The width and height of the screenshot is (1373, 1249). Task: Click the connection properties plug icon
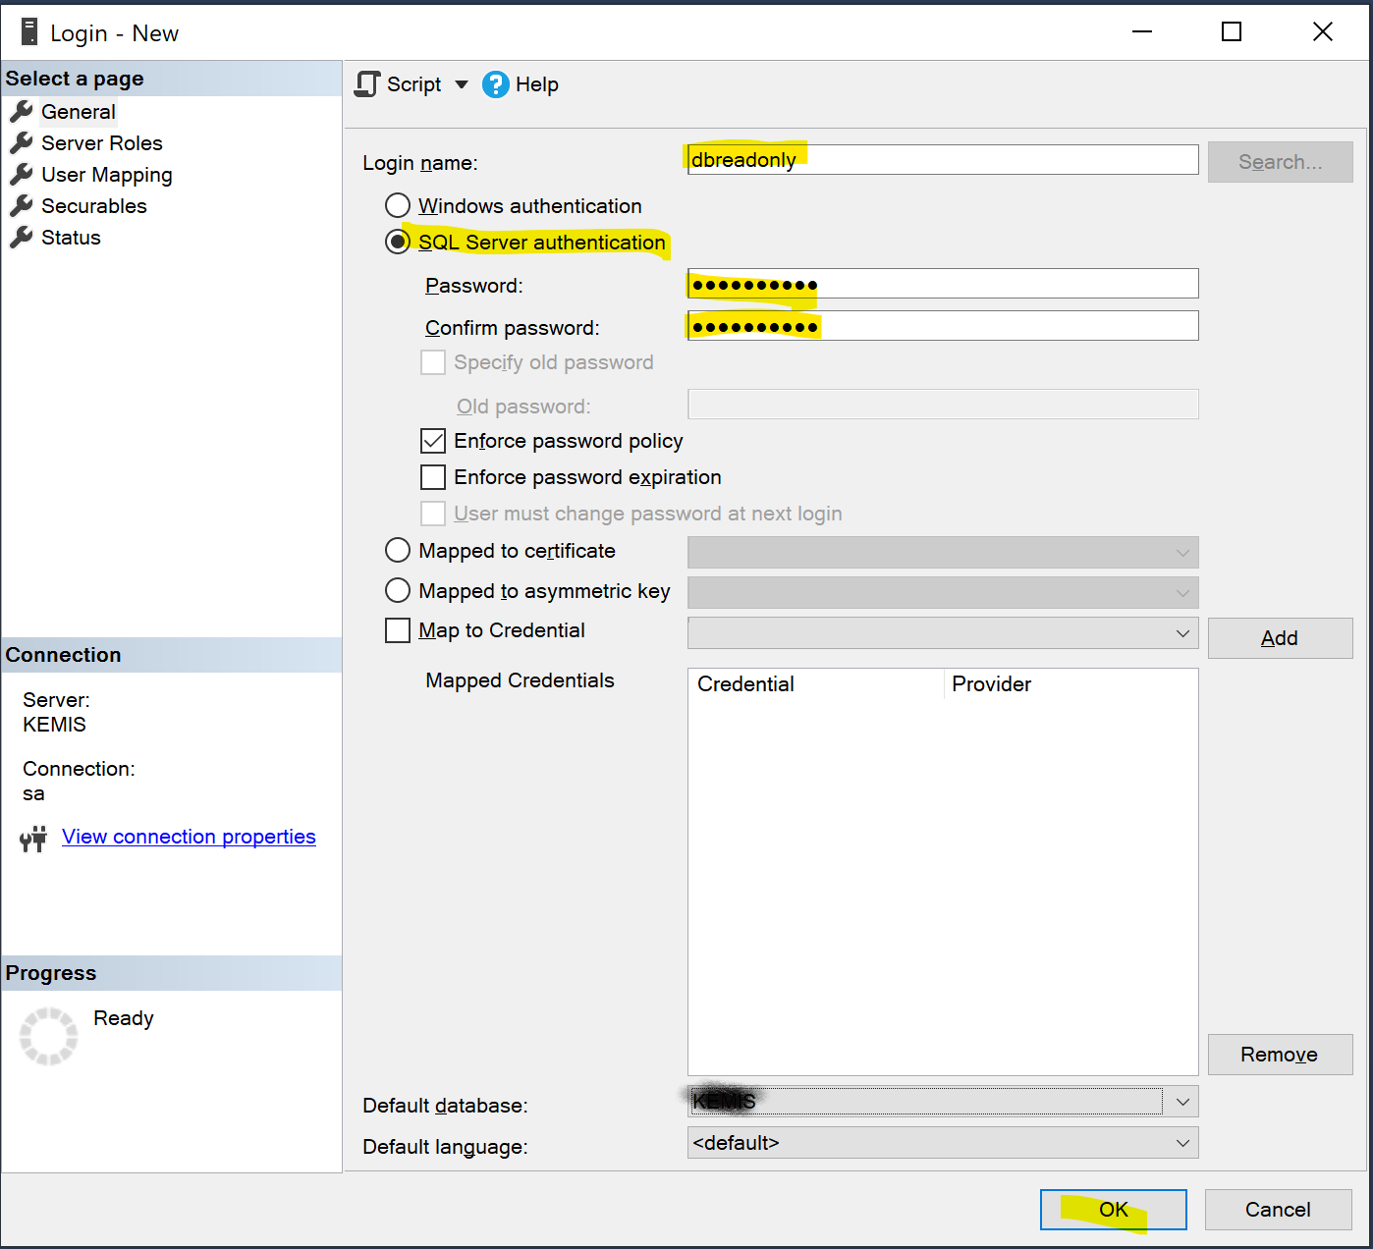[x=33, y=839]
